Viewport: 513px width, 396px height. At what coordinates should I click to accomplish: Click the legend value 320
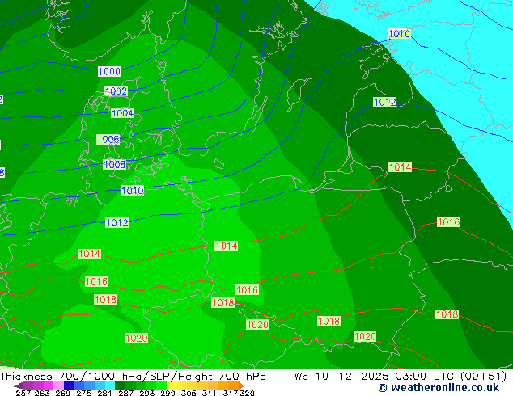click(247, 393)
